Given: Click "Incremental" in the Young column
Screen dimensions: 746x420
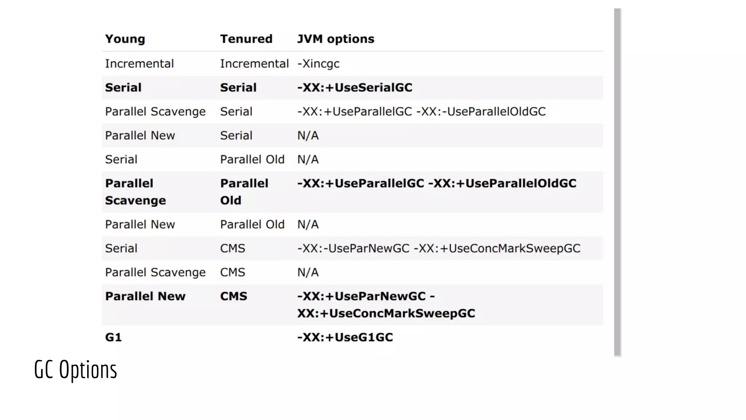Looking at the screenshot, I should coord(139,64).
